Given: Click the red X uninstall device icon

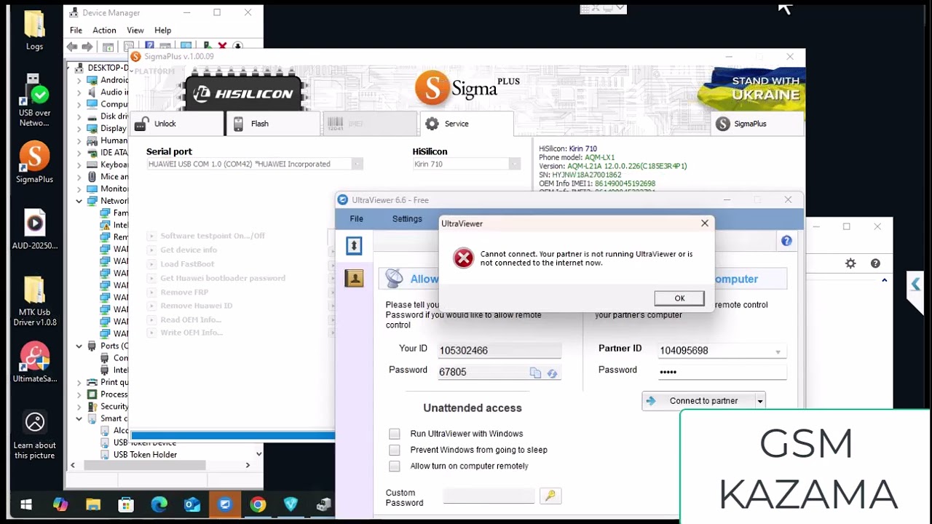Looking at the screenshot, I should click(222, 47).
